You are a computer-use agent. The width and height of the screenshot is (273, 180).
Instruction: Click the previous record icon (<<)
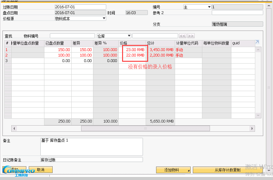183,36
